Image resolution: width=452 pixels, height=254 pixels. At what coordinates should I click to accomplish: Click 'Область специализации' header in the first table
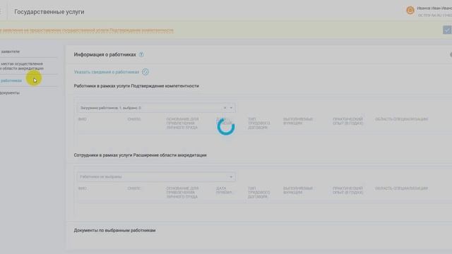coord(401,119)
